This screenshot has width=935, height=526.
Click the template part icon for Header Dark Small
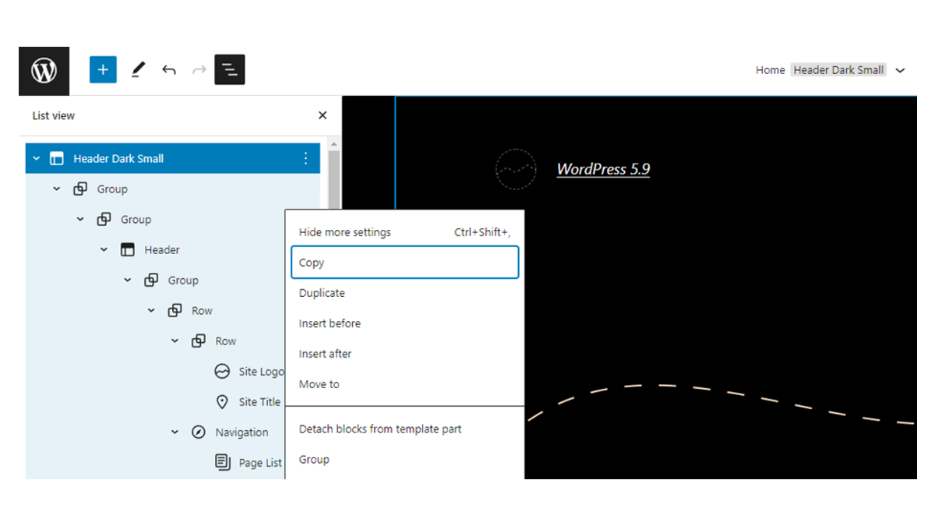[57, 158]
